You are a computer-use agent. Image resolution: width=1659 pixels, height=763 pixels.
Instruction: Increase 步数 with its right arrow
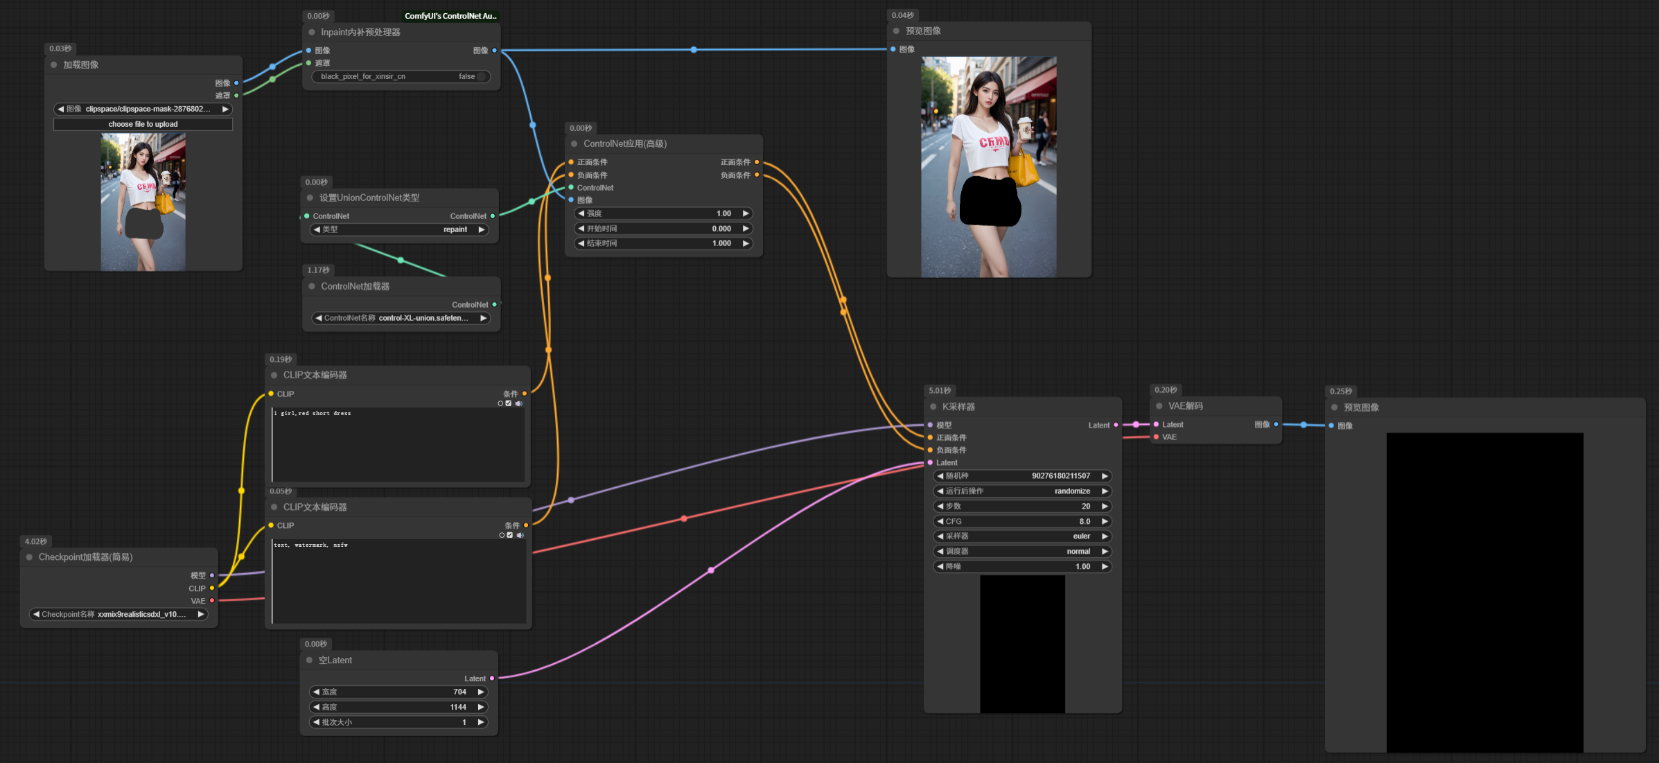coord(1105,506)
